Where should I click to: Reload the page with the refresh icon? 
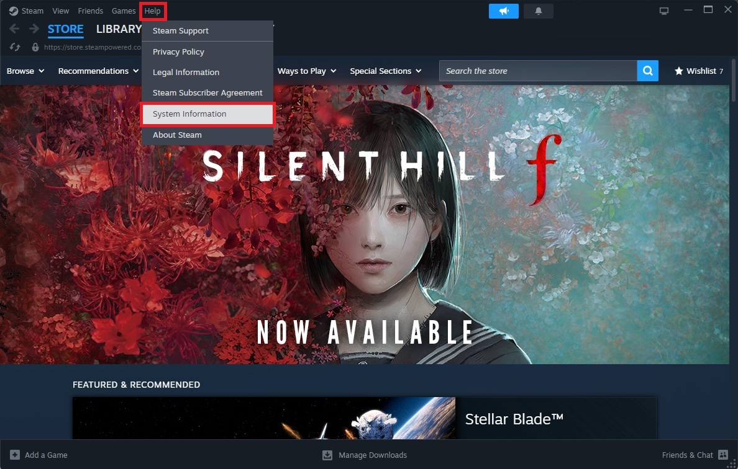pyautogui.click(x=14, y=47)
